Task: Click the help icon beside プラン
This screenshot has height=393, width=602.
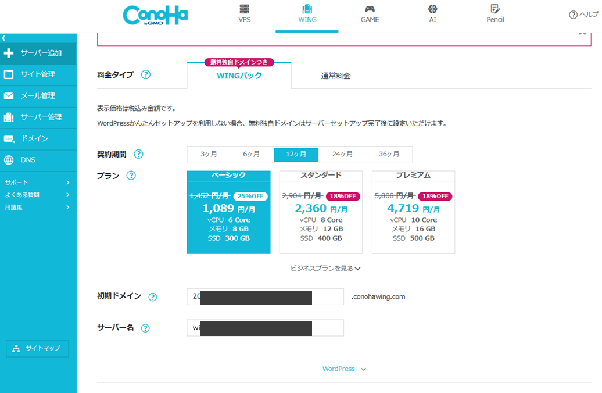Action: click(131, 176)
